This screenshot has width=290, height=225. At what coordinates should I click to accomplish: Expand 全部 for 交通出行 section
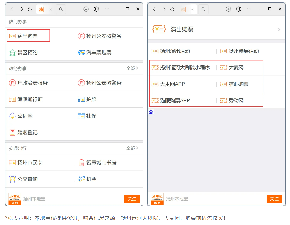click(x=132, y=148)
